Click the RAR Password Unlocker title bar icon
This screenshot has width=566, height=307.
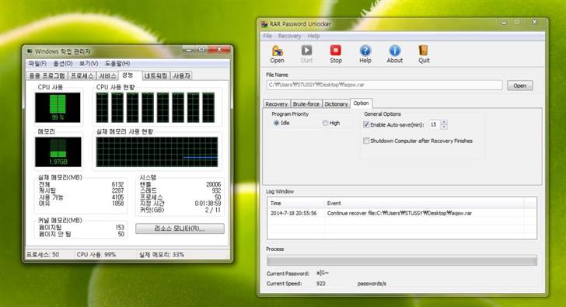point(264,24)
